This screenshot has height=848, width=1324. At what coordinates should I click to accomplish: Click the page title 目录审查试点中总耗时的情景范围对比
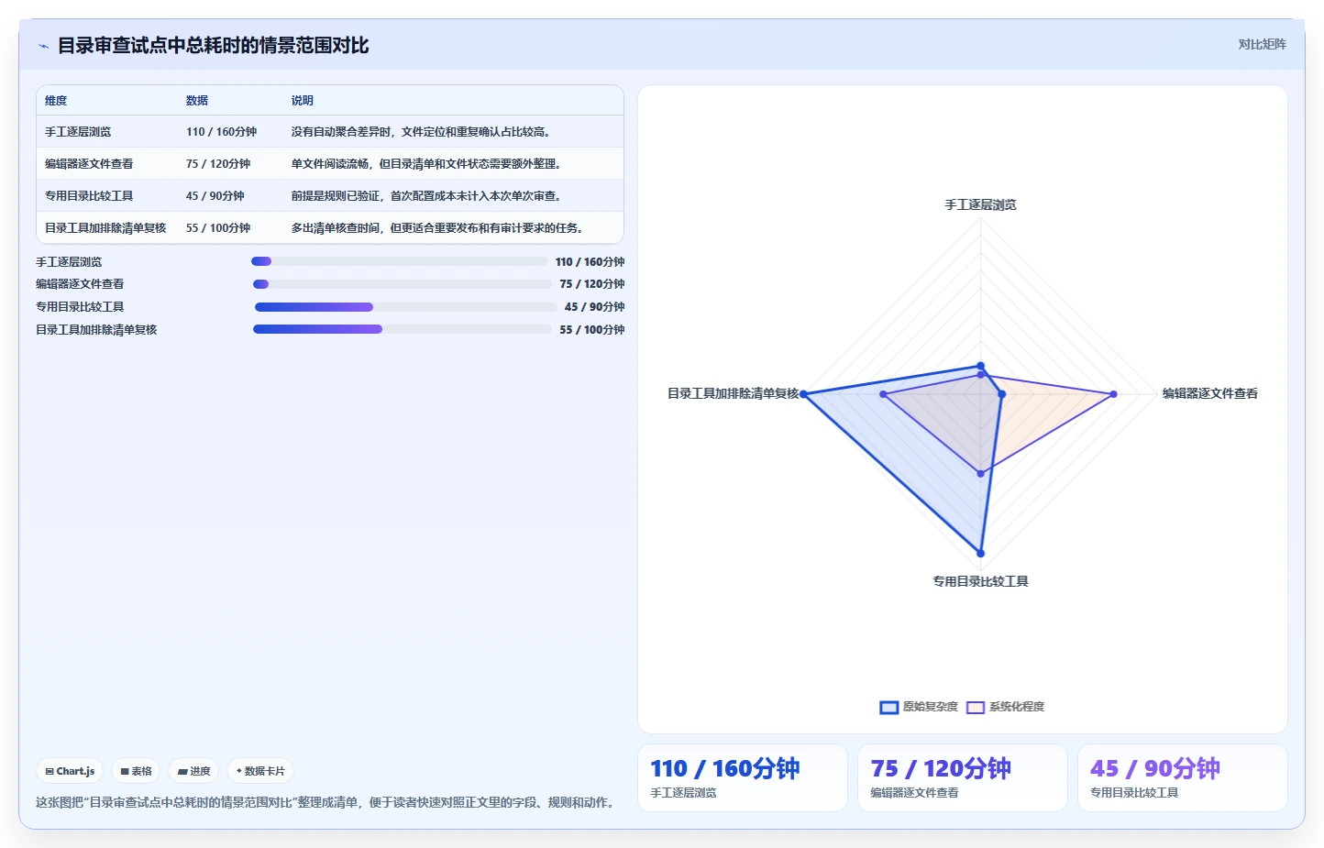(x=214, y=46)
